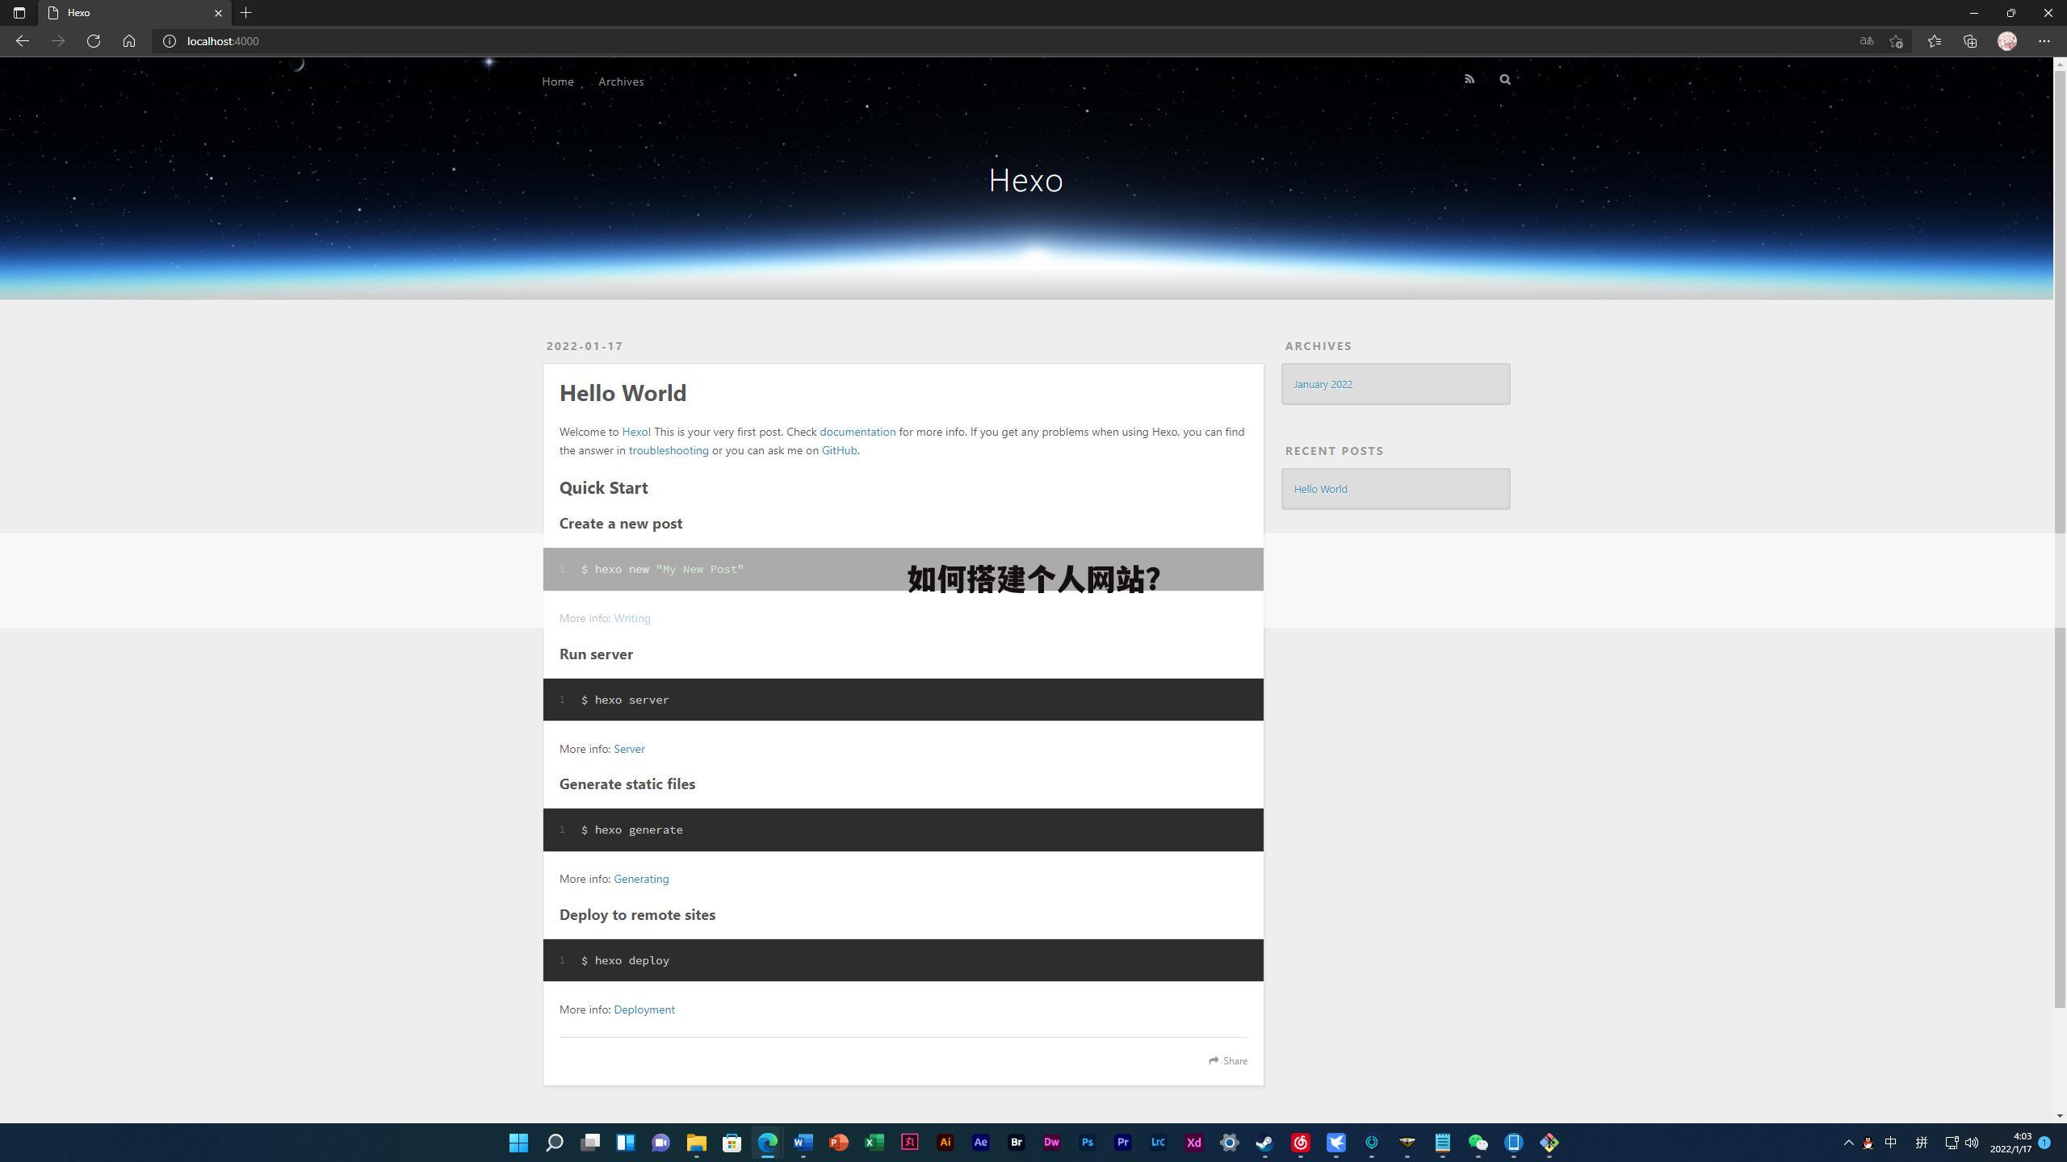Viewport: 2067px width, 1162px height.
Task: Open the Generating more-info link
Action: coord(641,879)
